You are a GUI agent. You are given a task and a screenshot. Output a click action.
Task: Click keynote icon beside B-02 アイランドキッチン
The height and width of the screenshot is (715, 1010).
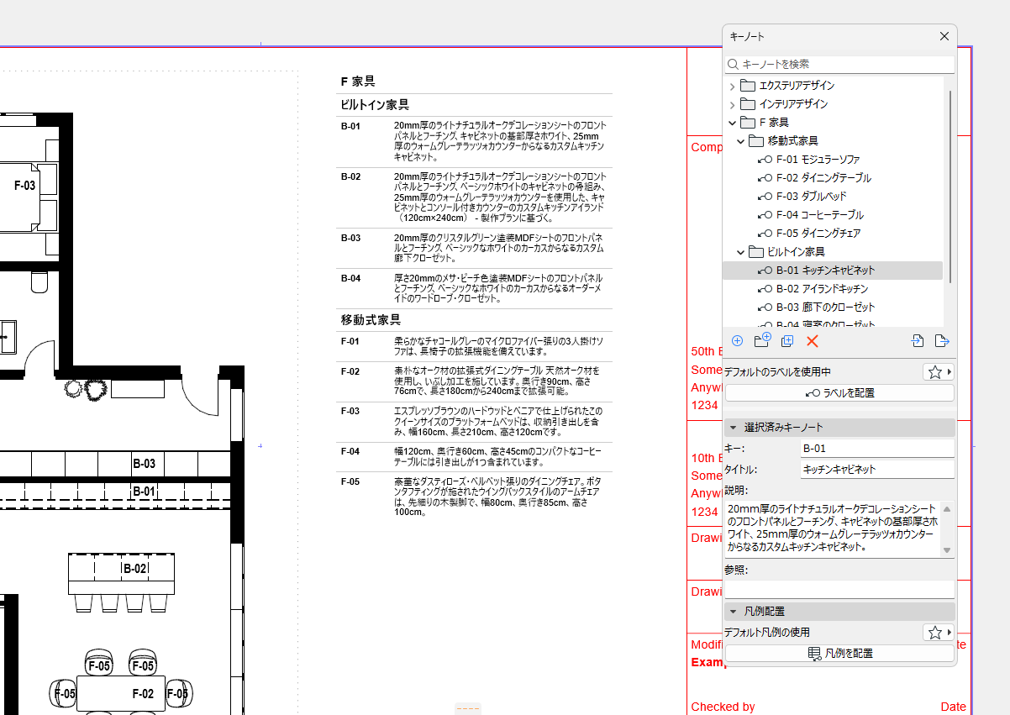point(765,289)
